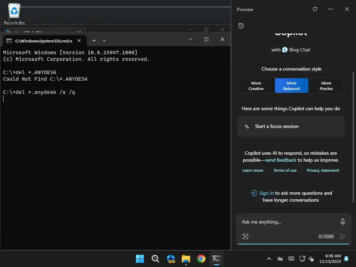356x267 pixels.
Task: Select More Precise conversation style
Action: point(326,86)
